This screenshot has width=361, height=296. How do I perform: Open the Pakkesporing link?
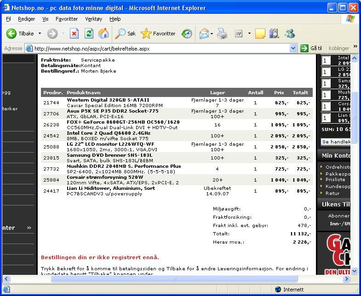pyautogui.click(x=338, y=174)
